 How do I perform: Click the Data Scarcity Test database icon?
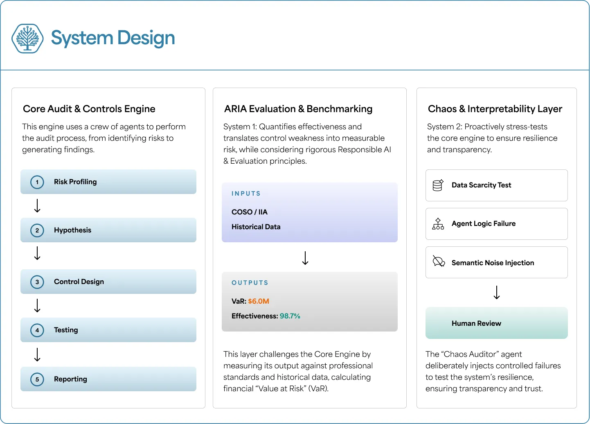click(x=438, y=185)
